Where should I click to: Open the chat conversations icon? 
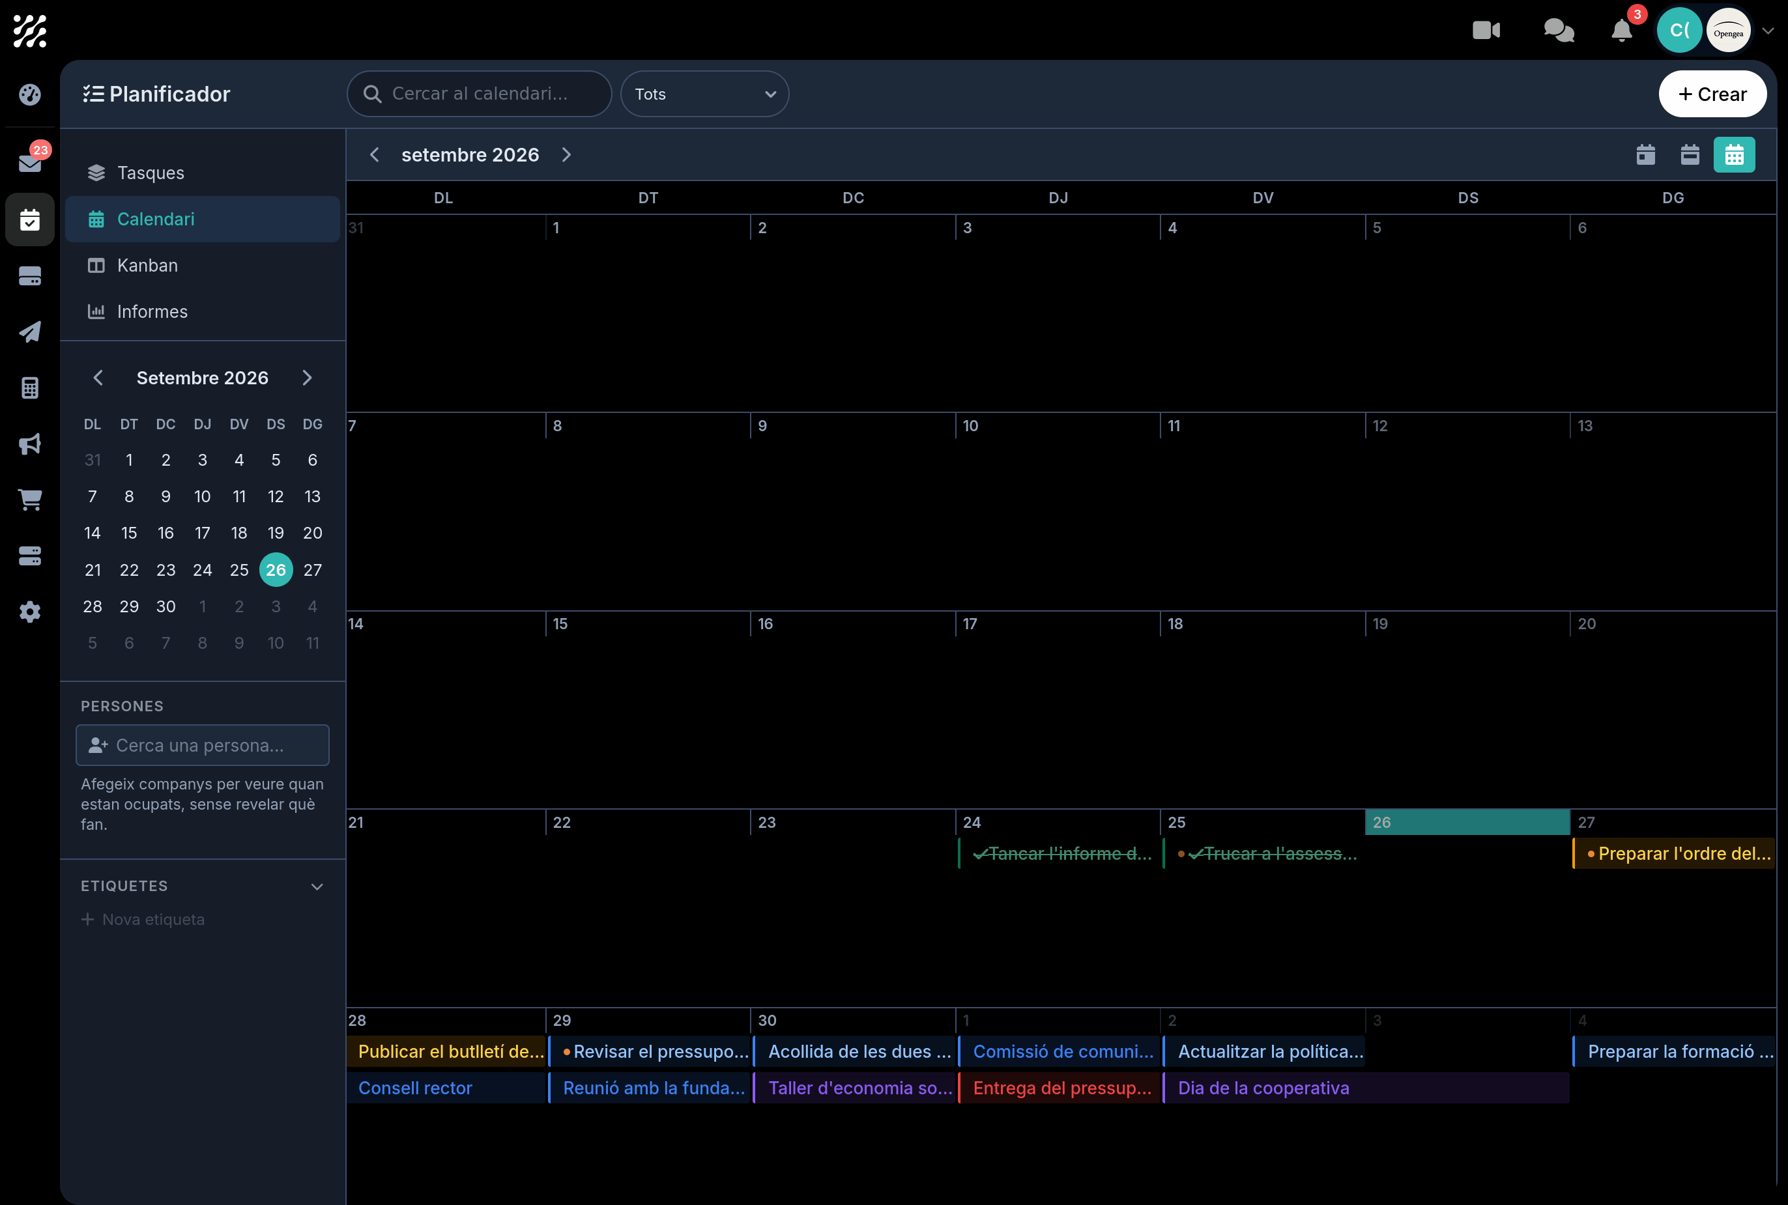pos(1558,31)
